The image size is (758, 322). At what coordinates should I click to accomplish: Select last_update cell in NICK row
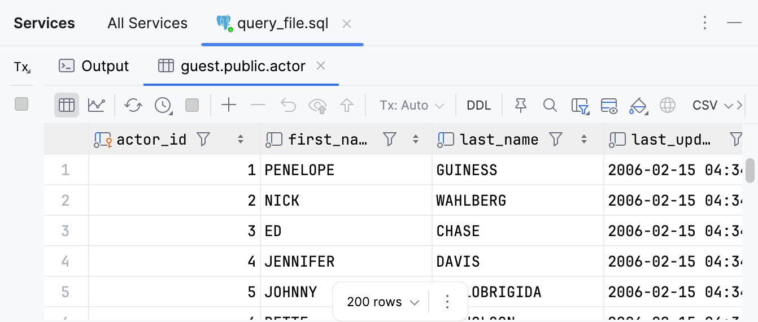[674, 200]
